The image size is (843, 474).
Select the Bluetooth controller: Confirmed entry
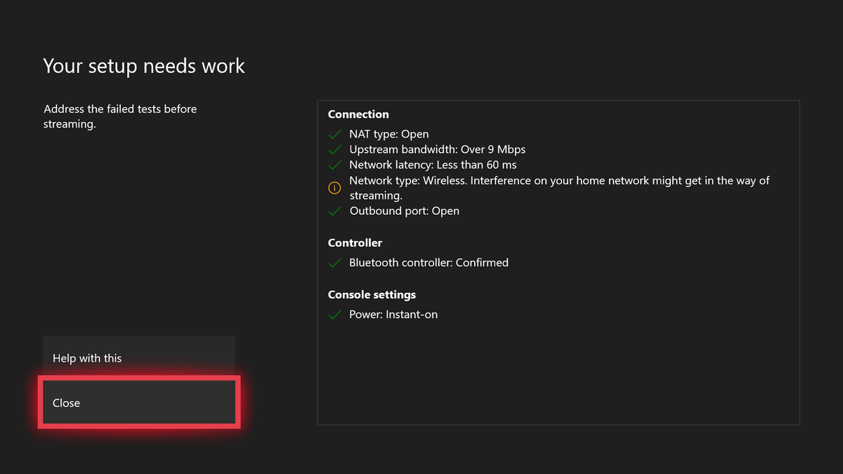429,262
